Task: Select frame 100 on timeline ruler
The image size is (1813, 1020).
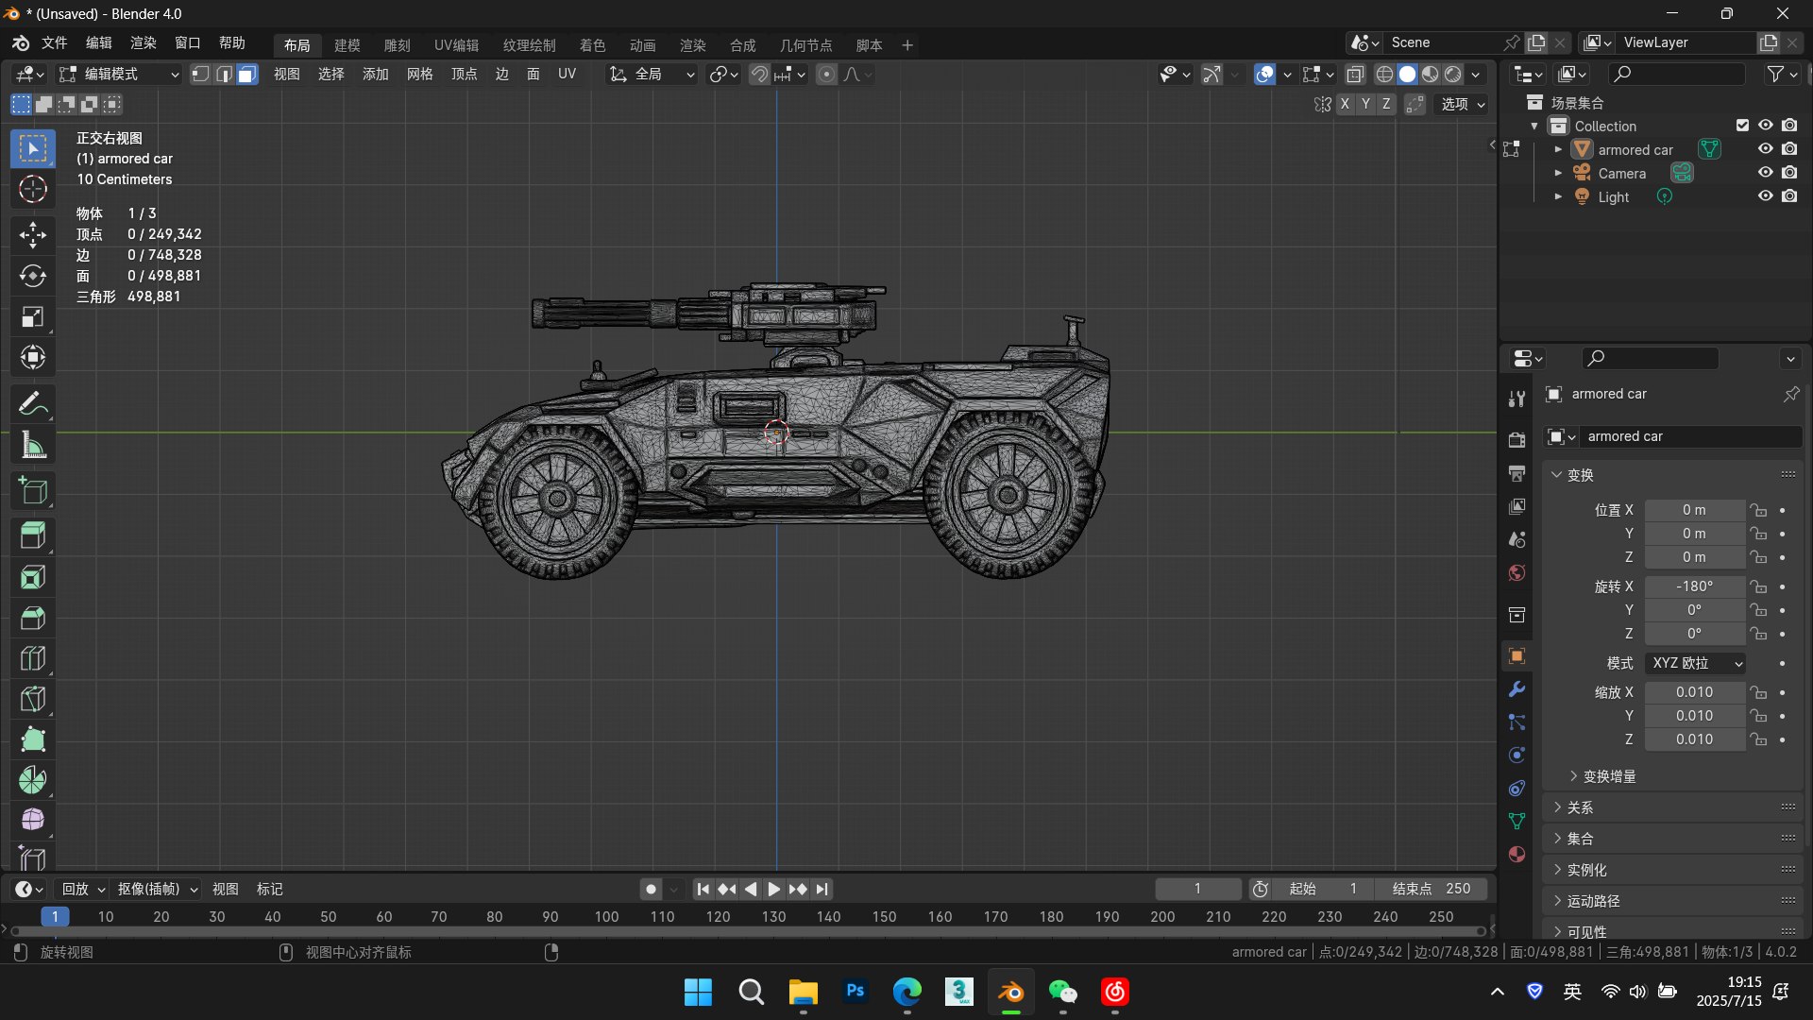Action: 606,916
